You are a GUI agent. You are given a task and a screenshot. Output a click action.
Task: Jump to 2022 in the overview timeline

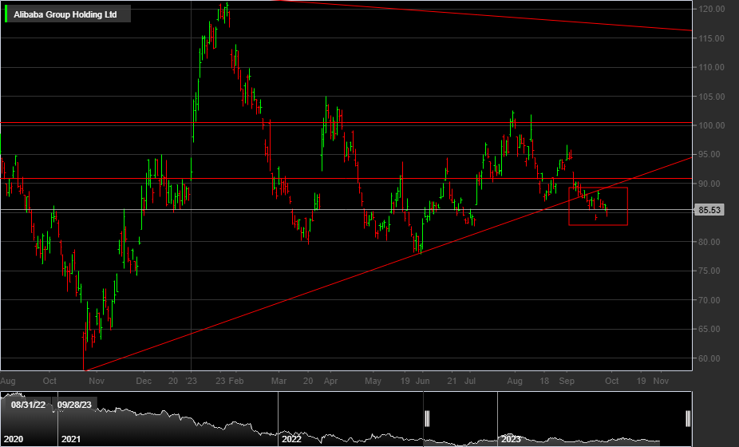click(291, 439)
